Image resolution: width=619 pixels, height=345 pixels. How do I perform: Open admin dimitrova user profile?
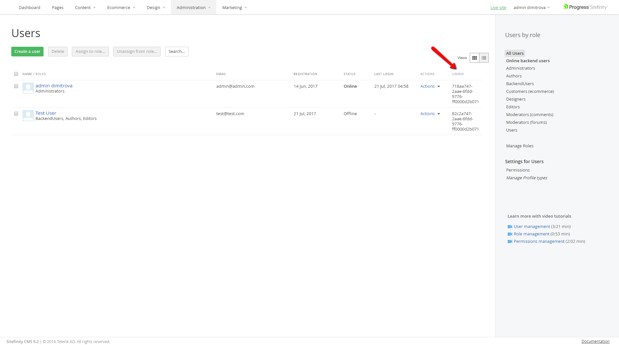[x=54, y=86]
